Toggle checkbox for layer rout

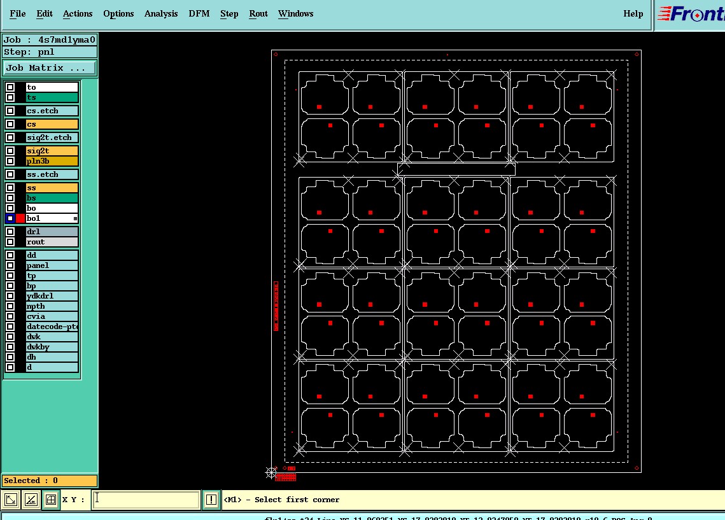[x=10, y=242]
